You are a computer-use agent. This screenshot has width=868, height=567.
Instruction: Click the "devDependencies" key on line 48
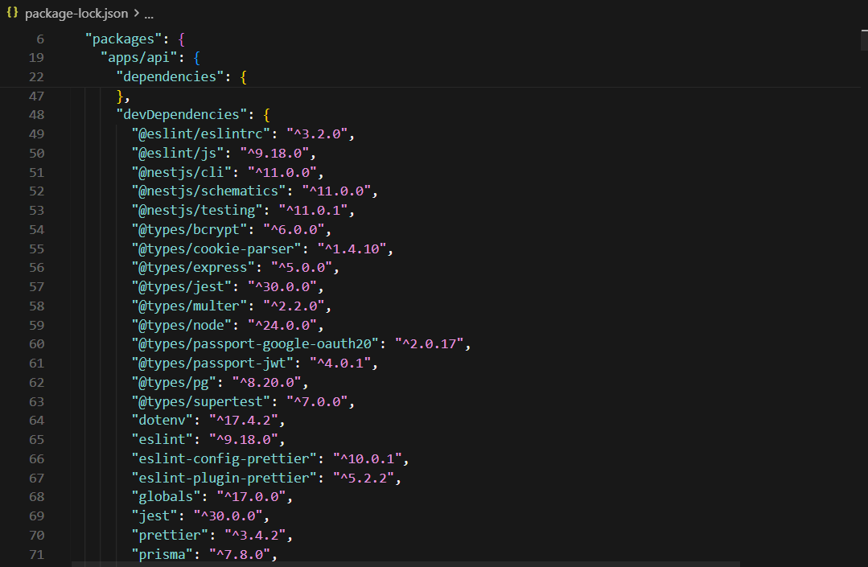[x=182, y=114]
